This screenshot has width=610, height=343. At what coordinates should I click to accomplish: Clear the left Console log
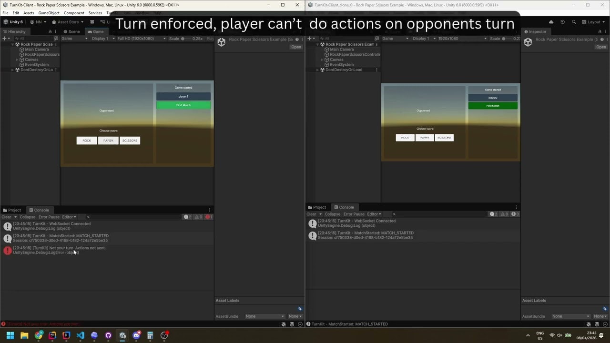click(x=6, y=217)
